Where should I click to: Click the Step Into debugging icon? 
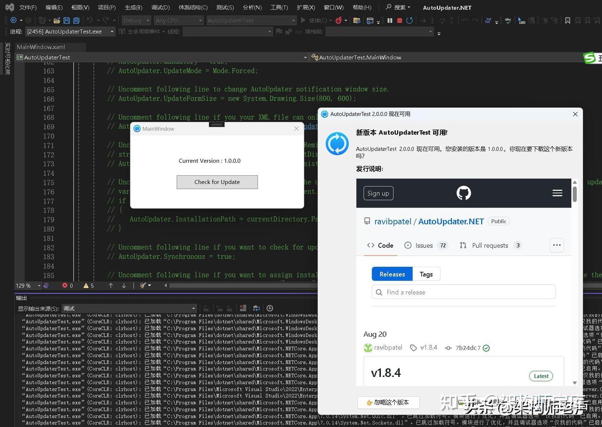click(432, 20)
